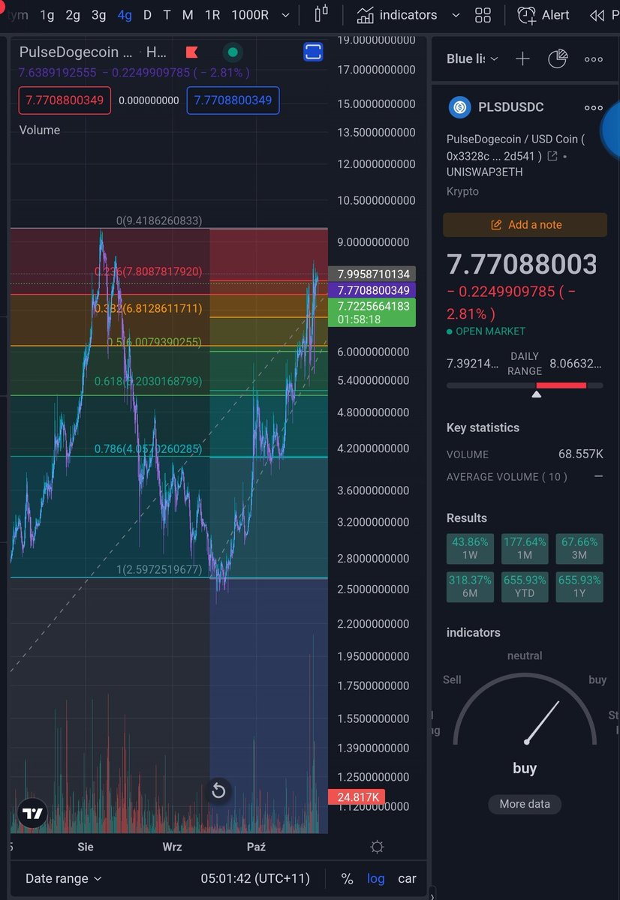Image resolution: width=620 pixels, height=900 pixels.
Task: Click the 0.786 Fibonacci level label
Action: [x=148, y=449]
